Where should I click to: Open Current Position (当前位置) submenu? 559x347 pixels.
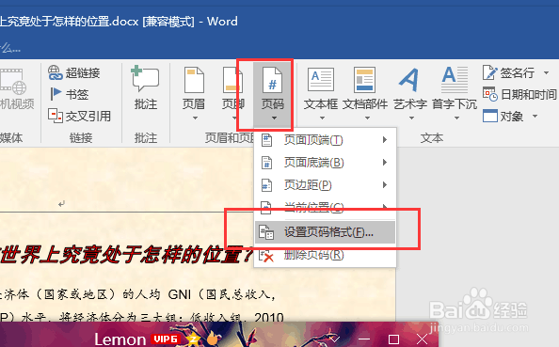click(325, 207)
